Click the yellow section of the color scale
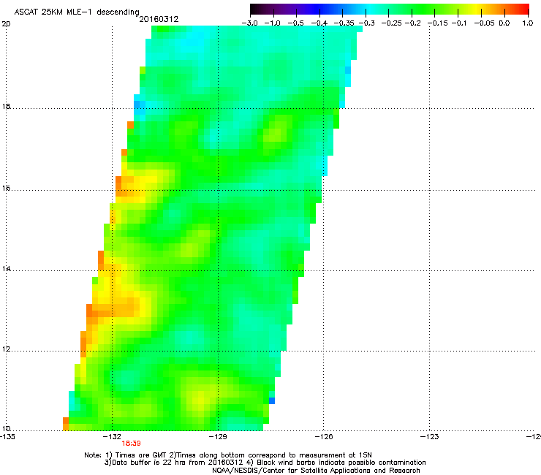Screen dimensions: 541x475 click(476, 9)
